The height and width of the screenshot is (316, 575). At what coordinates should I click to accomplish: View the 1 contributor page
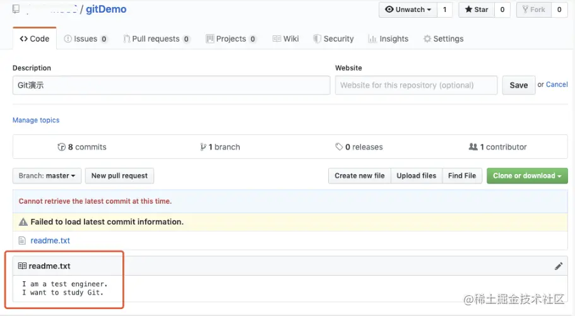point(497,147)
